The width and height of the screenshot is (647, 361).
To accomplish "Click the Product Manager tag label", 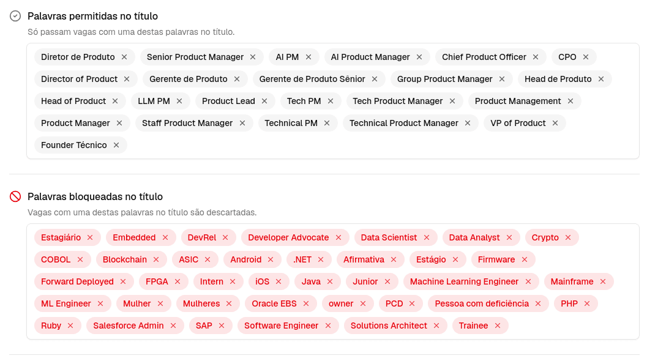I will tap(75, 123).
